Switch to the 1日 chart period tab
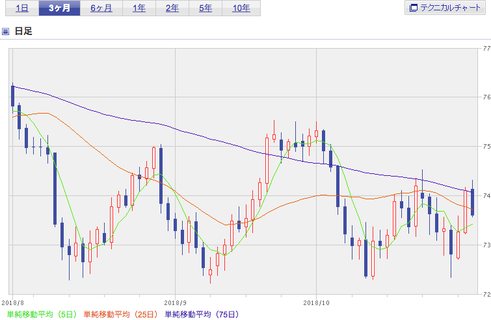The width and height of the screenshot is (491, 320). (22, 8)
